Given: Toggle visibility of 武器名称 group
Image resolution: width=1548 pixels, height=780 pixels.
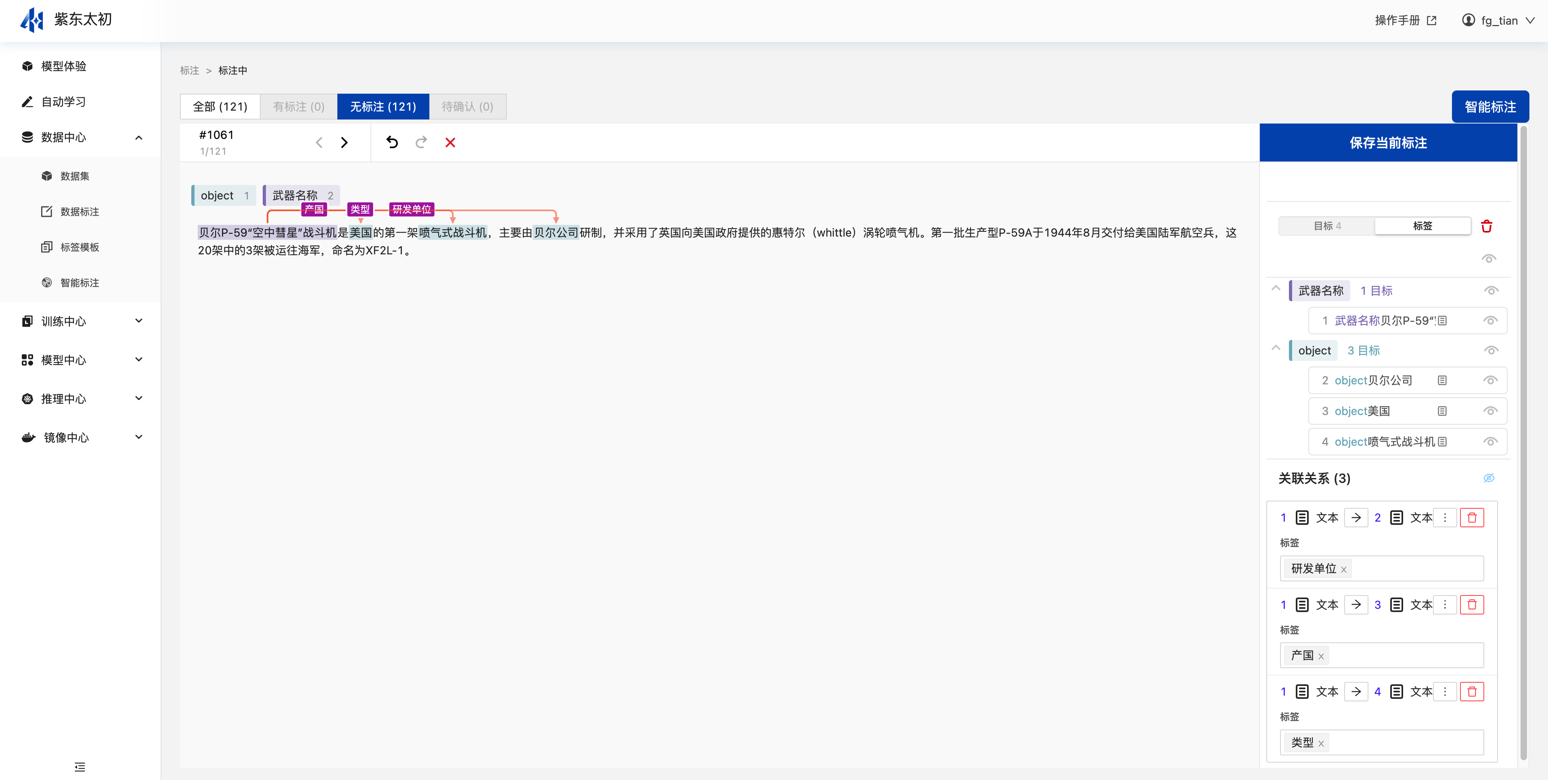Looking at the screenshot, I should [x=1491, y=290].
